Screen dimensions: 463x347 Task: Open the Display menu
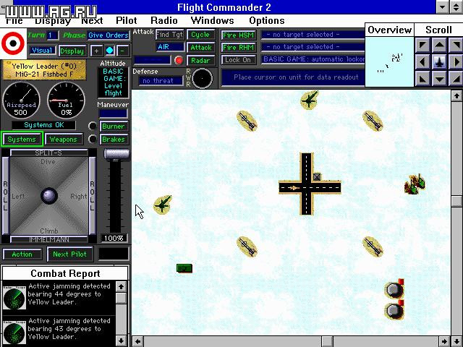tap(53, 21)
